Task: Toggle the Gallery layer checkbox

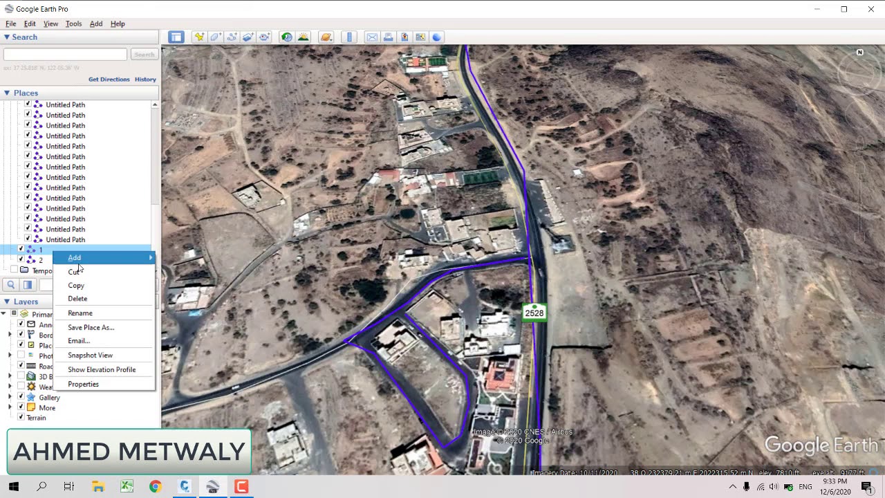Action: [21, 397]
